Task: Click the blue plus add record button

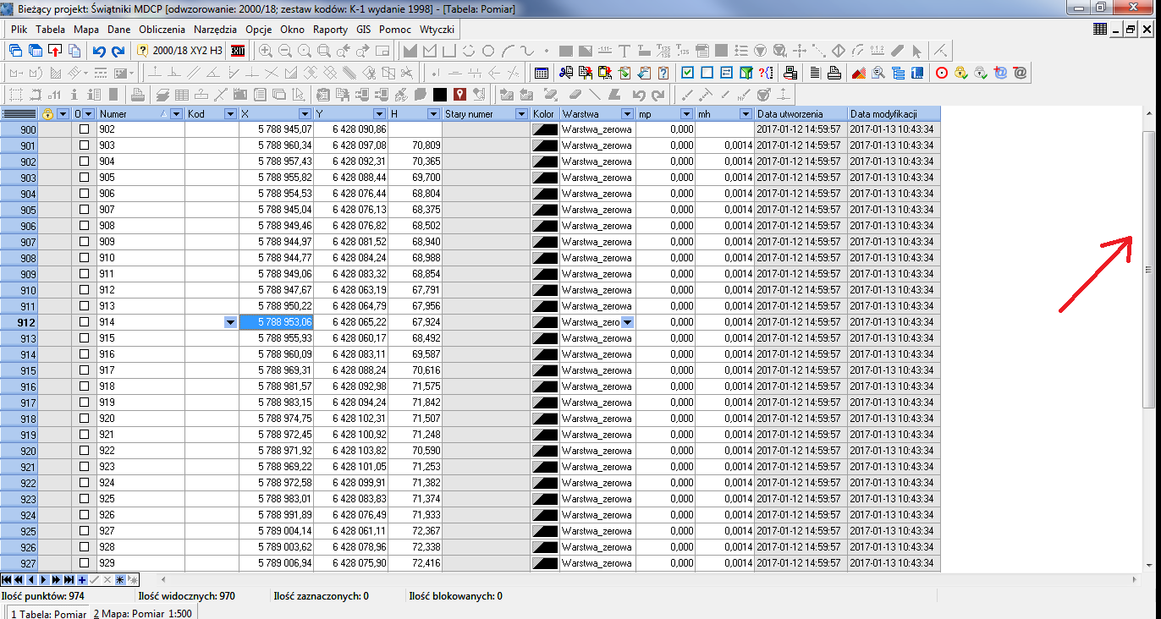Action: pos(82,579)
